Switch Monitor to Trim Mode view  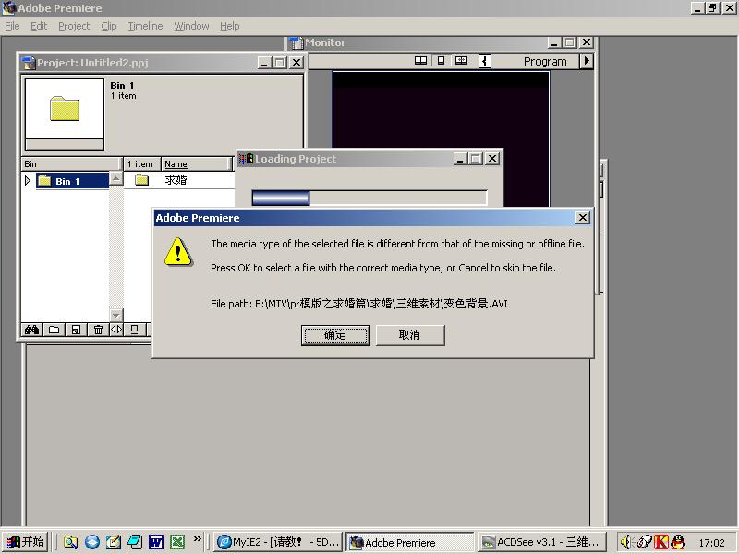tap(461, 61)
